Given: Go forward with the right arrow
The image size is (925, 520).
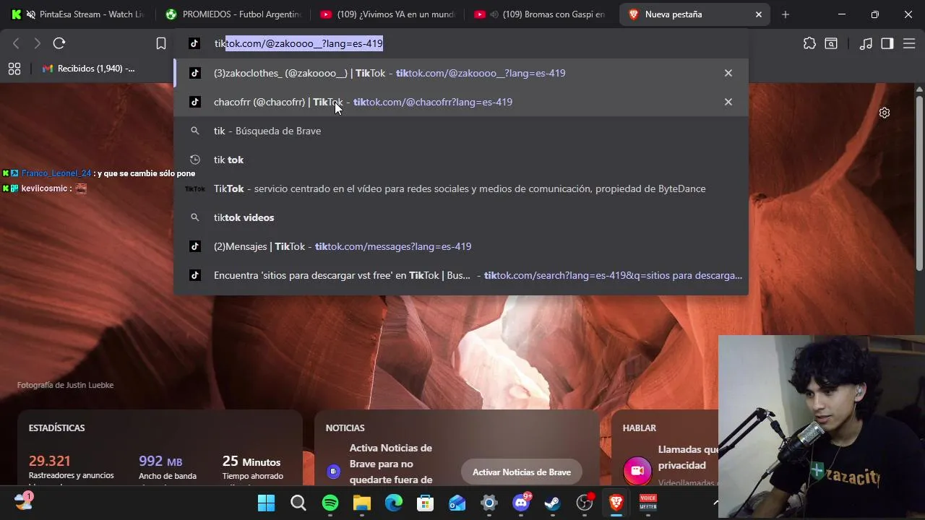Looking at the screenshot, I should pos(37,43).
